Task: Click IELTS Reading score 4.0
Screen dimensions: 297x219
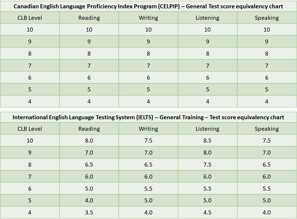Action: click(x=89, y=201)
